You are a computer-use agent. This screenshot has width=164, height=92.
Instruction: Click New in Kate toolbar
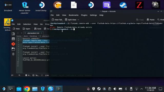pyautogui.click(x=16, y=29)
